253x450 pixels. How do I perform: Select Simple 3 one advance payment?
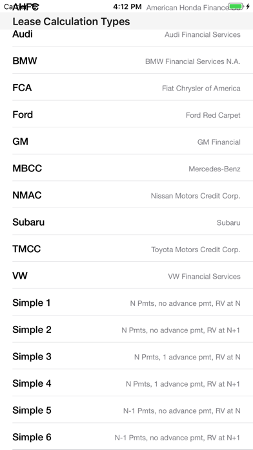tap(126, 356)
